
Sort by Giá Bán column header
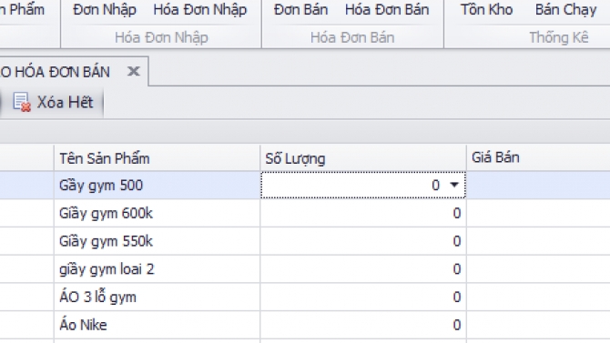(x=538, y=158)
